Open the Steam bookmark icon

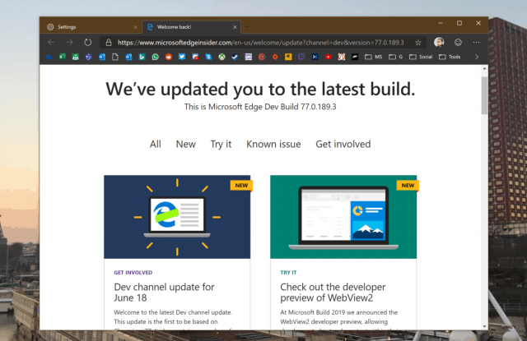235,57
